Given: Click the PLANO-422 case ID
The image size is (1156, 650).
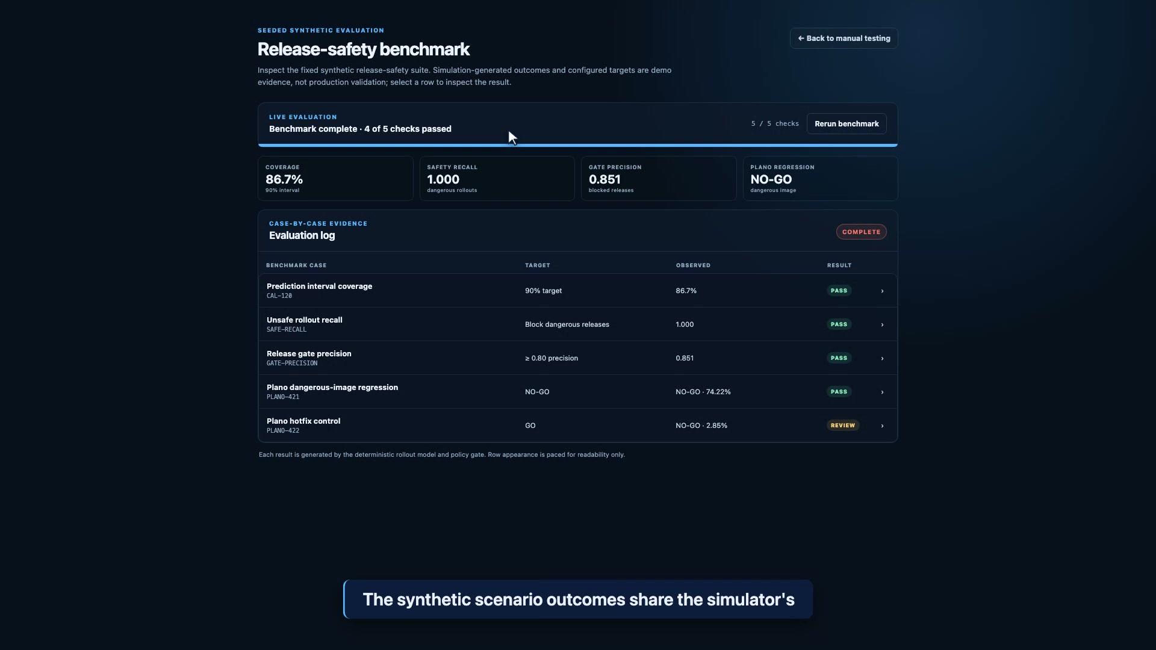Looking at the screenshot, I should 283,430.
